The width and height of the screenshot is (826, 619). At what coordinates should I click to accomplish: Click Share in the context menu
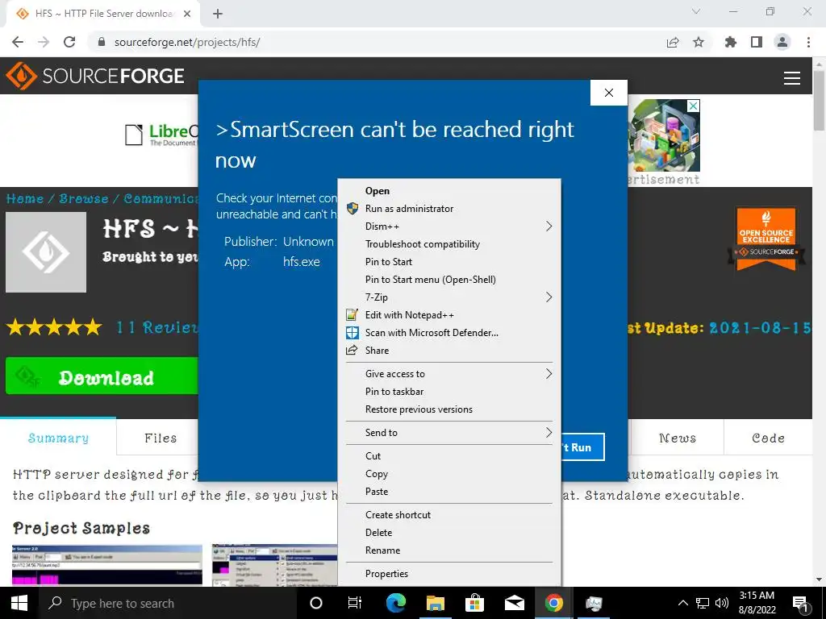click(449, 351)
